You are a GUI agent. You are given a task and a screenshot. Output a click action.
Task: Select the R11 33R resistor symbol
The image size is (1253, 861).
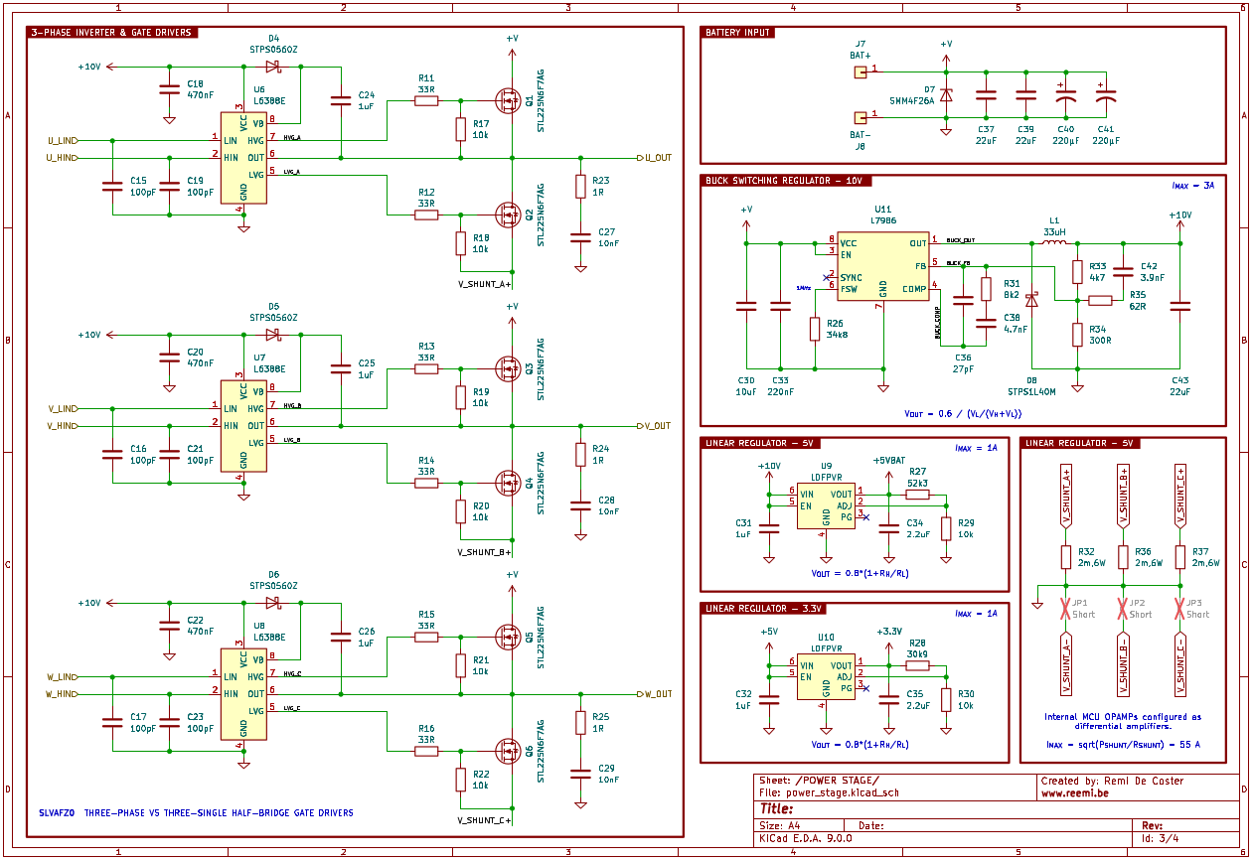point(426,100)
